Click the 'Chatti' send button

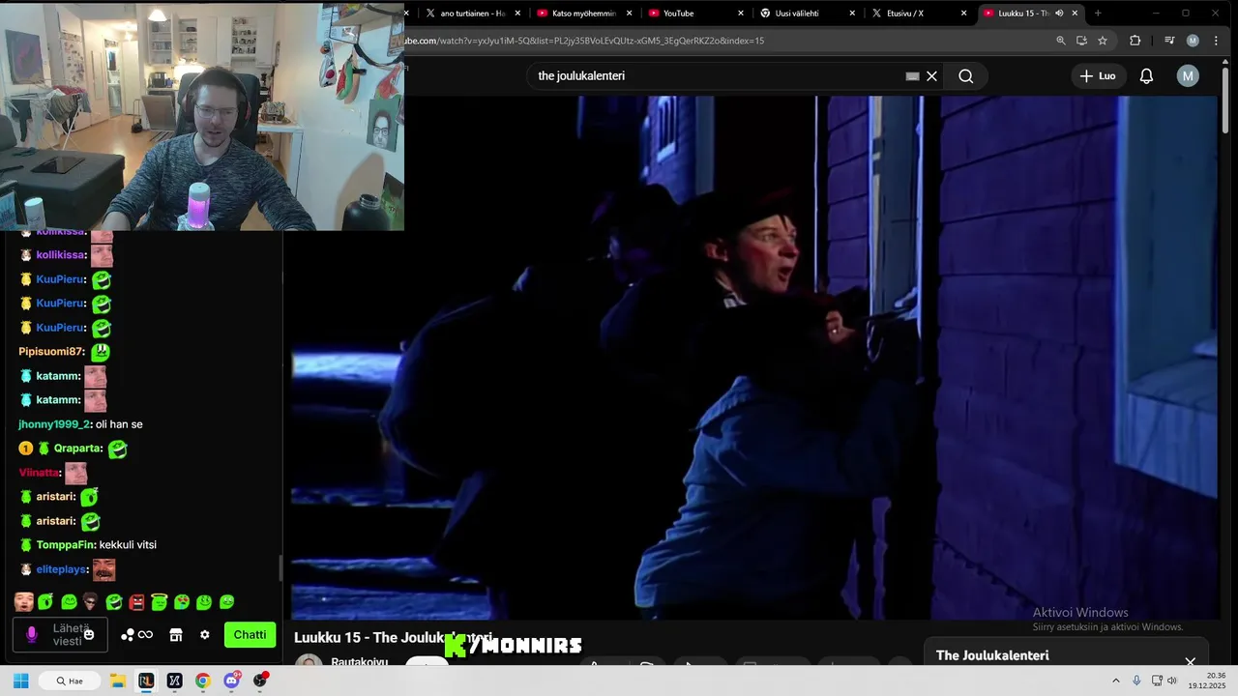pyautogui.click(x=250, y=635)
